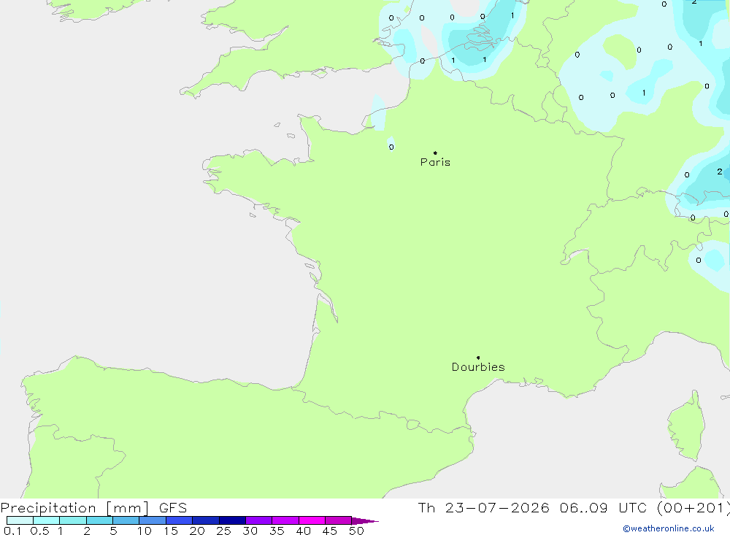The width and height of the screenshot is (730, 535).
Task: Pick the 35–40 mm purple legend swatch
Action: 285,520
